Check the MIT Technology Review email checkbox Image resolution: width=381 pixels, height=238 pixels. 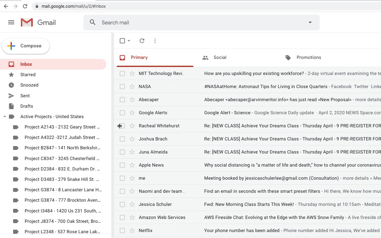pos(122,73)
